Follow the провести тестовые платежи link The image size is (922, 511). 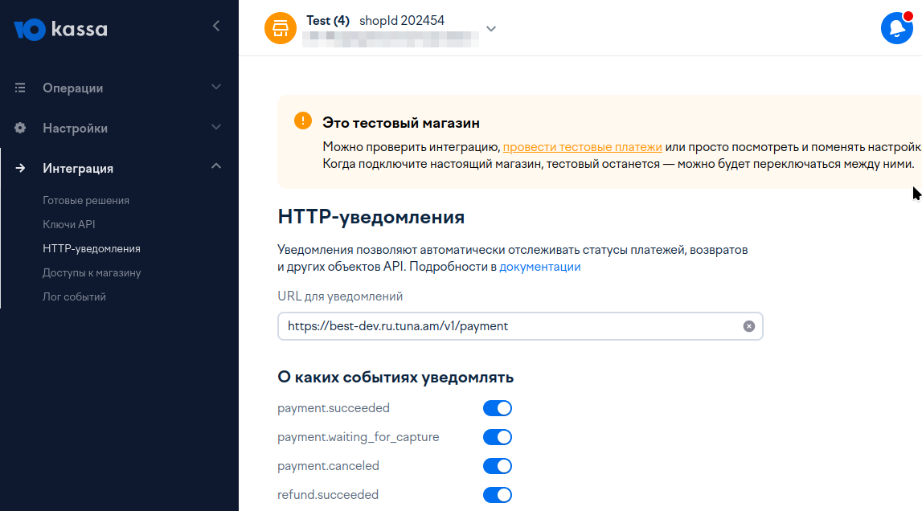pos(582,147)
